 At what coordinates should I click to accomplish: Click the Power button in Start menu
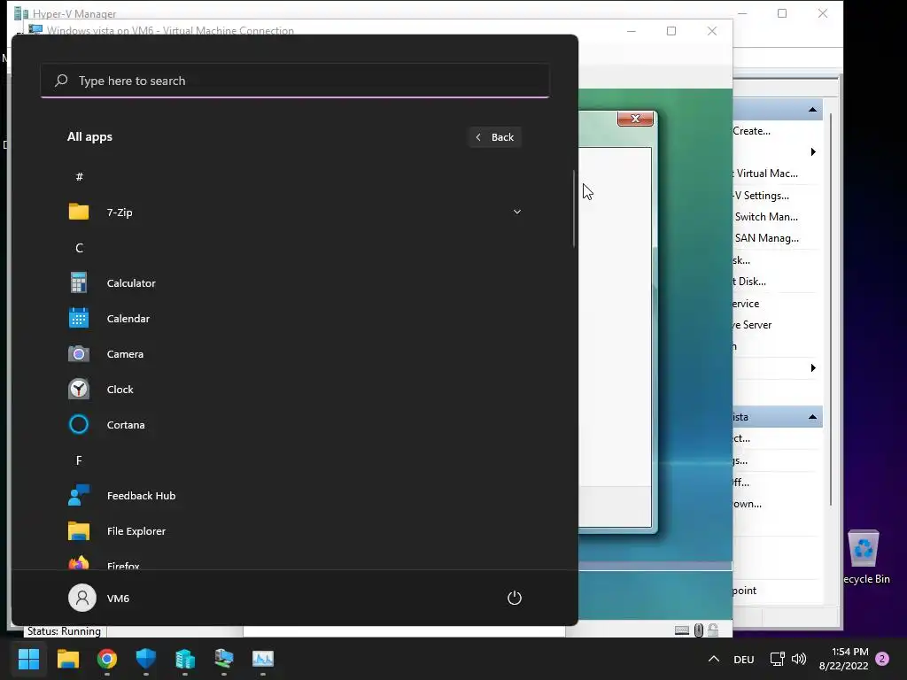515,598
